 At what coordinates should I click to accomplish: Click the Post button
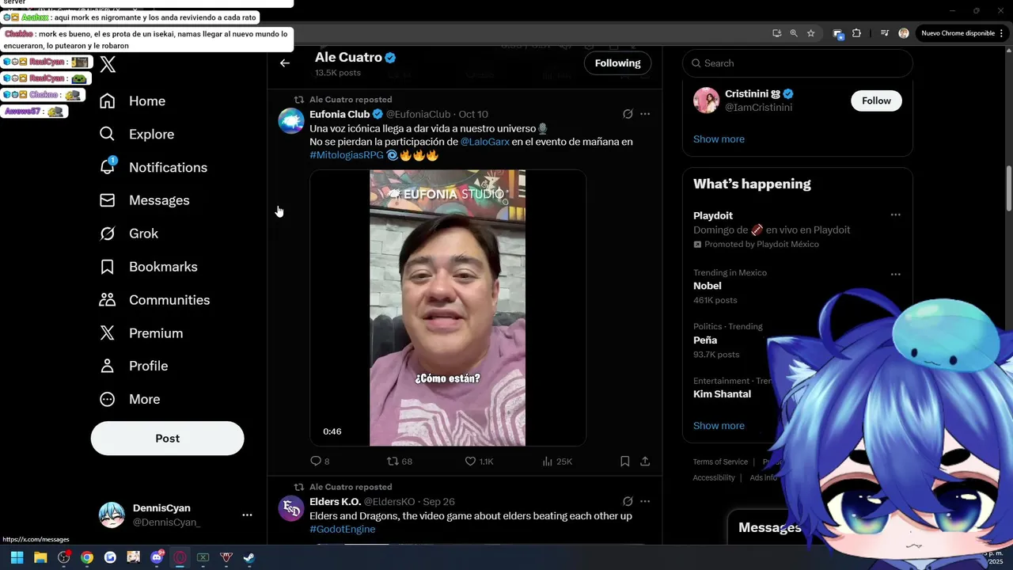[167, 439]
